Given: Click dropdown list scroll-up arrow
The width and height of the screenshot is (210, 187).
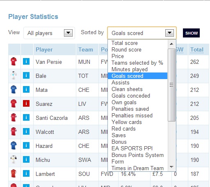Looking at the screenshot, I should coord(171,44).
